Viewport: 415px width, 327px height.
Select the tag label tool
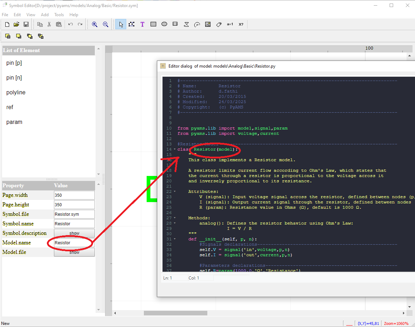click(x=219, y=25)
